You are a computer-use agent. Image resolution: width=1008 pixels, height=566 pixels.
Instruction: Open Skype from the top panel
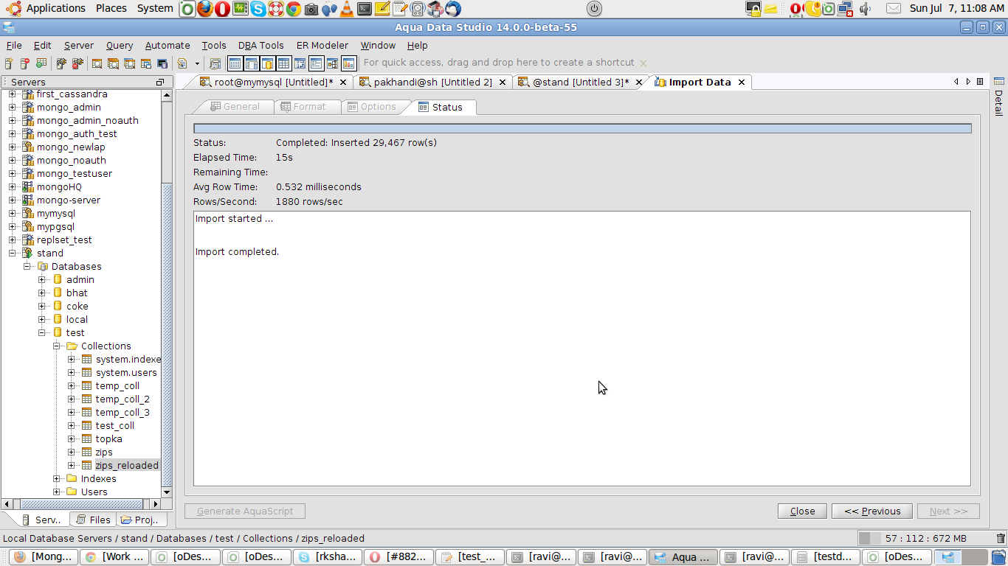click(x=258, y=9)
